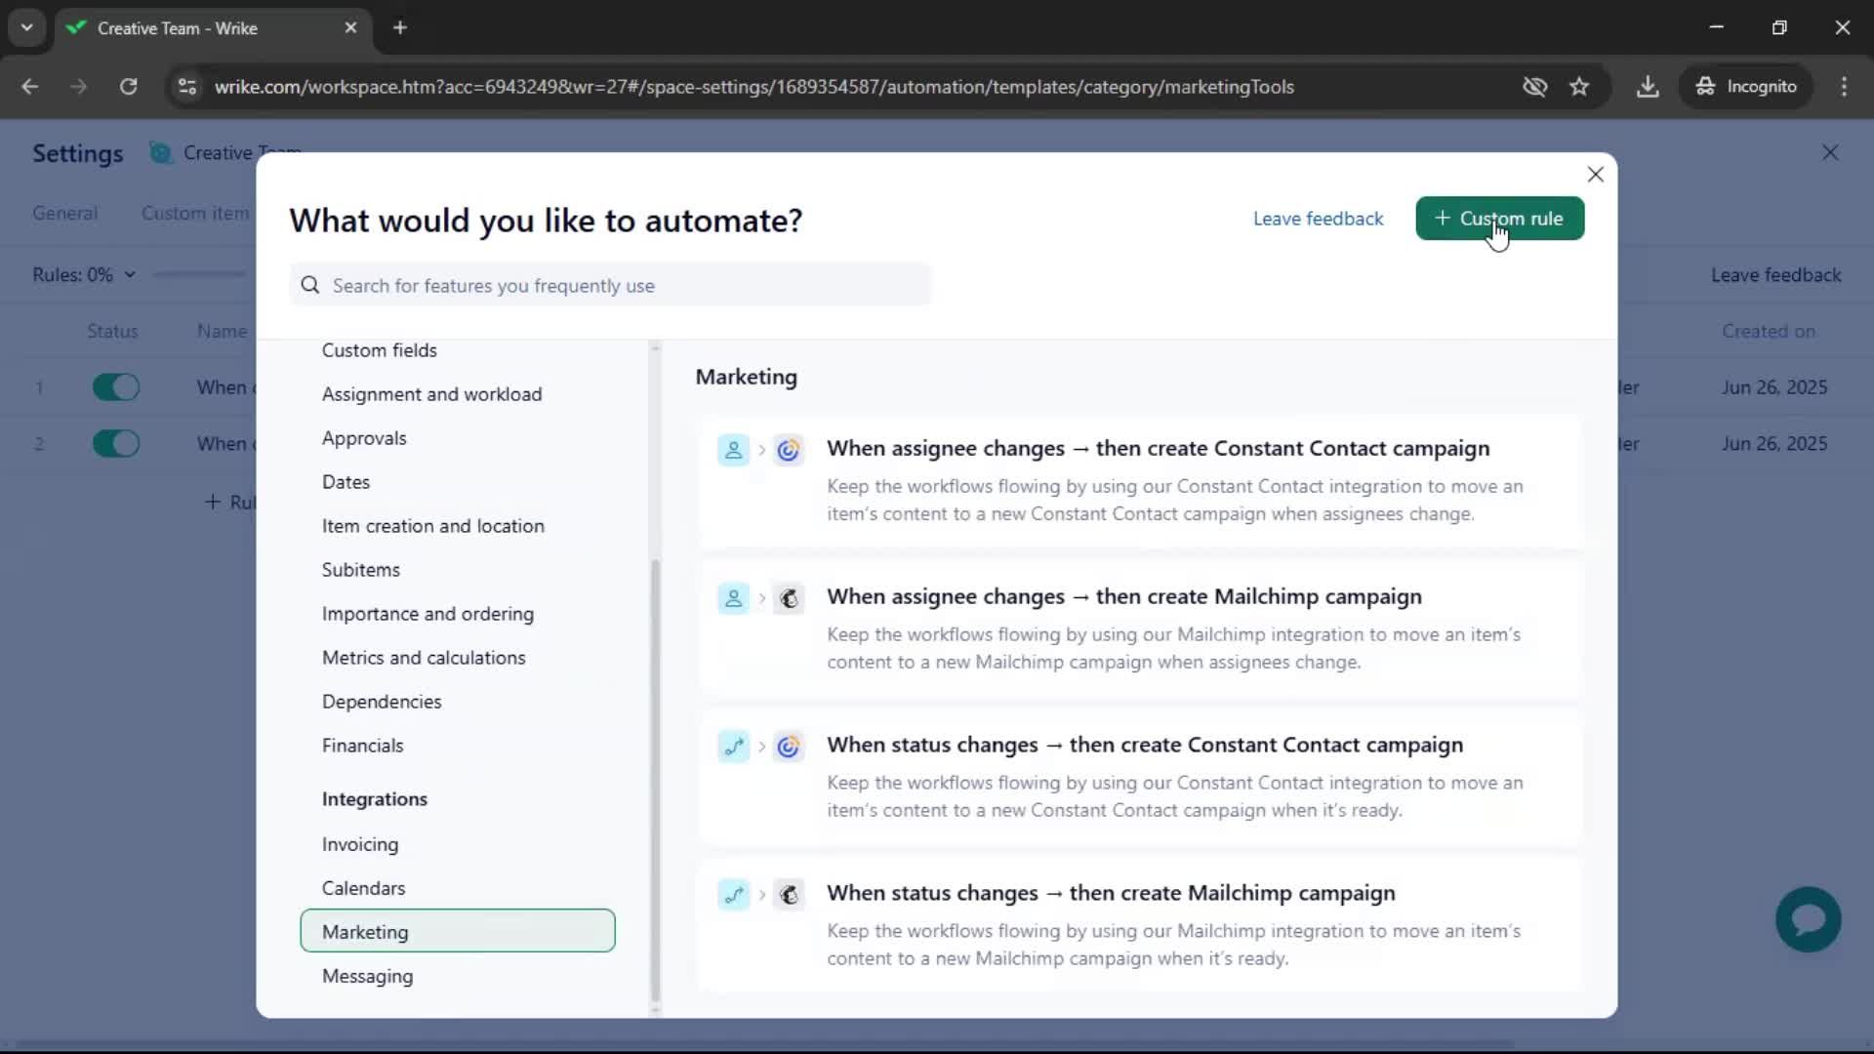Click the Created on column header

tap(1768, 331)
